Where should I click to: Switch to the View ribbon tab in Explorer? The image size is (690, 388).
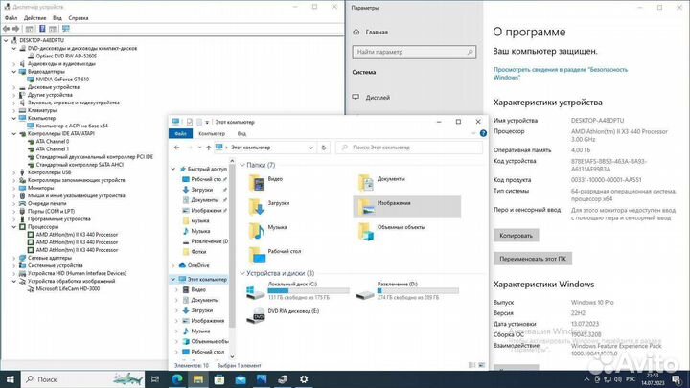(241, 134)
